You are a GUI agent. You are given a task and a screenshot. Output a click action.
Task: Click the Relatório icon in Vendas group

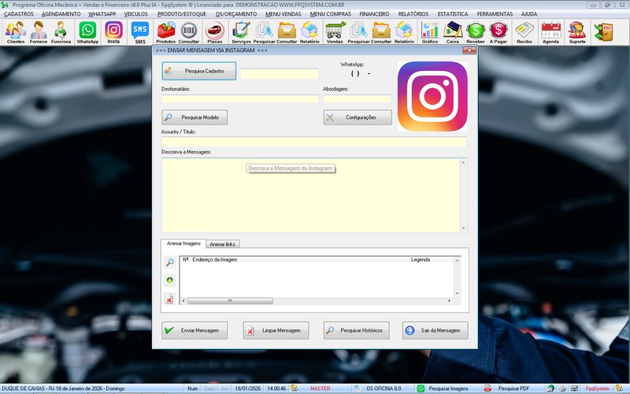[x=404, y=32]
